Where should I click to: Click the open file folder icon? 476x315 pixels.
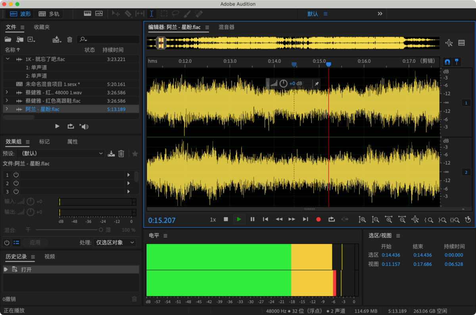[x=8, y=40]
